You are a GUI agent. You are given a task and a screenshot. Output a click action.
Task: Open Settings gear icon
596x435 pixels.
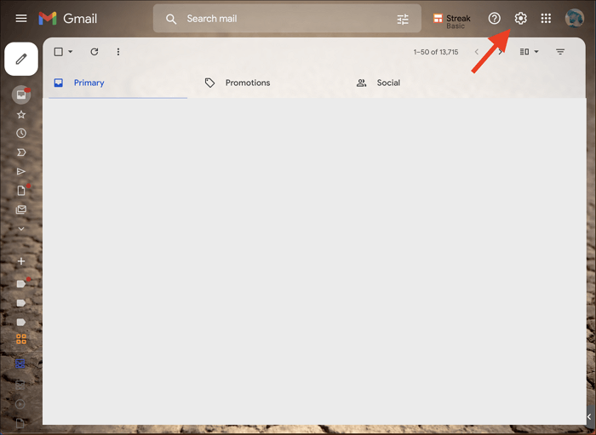point(520,18)
